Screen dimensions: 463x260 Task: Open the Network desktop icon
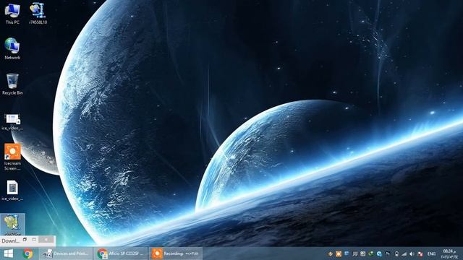click(12, 49)
